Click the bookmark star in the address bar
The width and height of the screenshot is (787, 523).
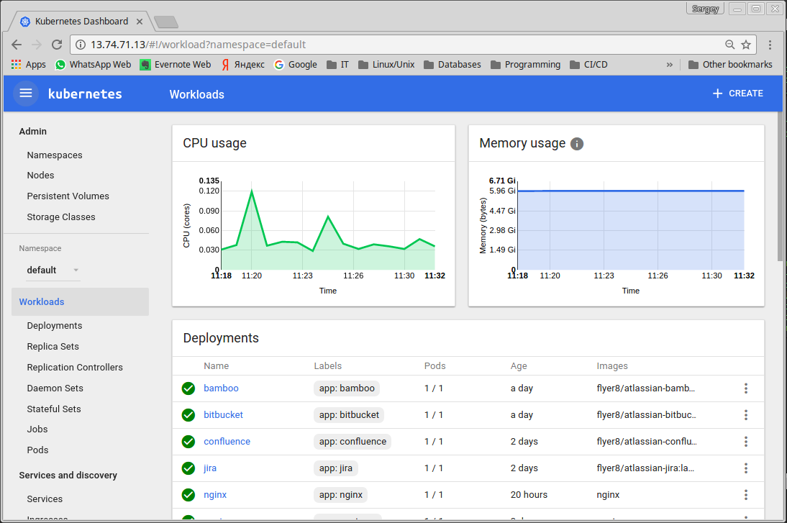point(746,45)
